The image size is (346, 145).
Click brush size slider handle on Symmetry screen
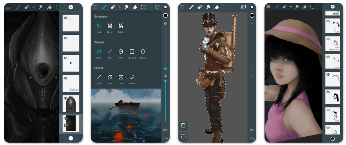tap(165, 69)
